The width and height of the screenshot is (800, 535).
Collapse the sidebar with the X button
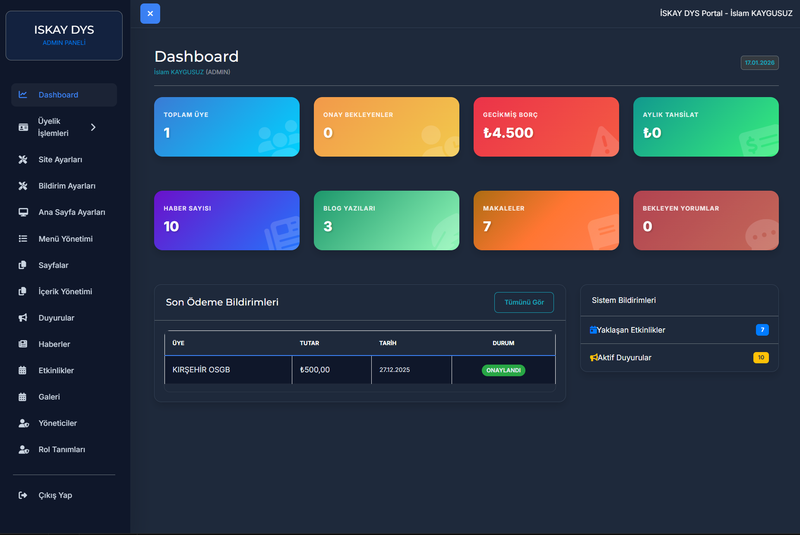[x=150, y=13]
